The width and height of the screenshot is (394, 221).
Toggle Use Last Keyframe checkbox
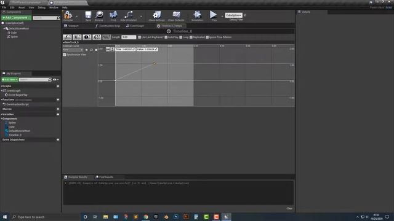(140, 37)
